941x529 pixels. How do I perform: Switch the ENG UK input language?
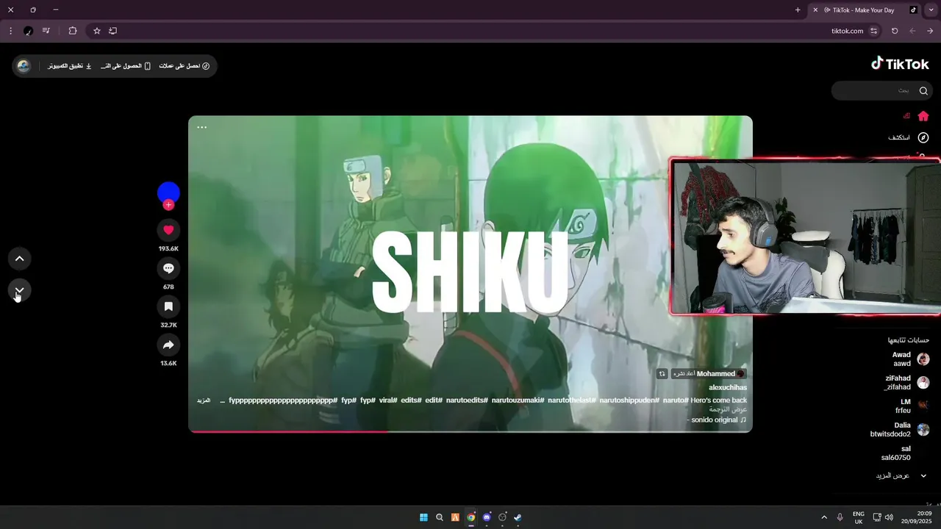[x=859, y=517]
